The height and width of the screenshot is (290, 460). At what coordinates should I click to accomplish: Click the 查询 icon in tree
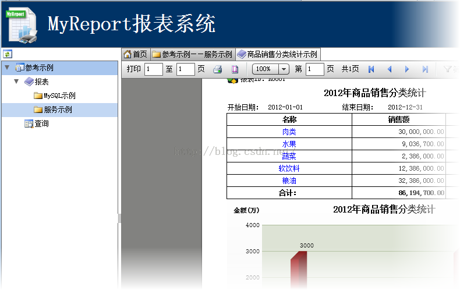pos(29,124)
